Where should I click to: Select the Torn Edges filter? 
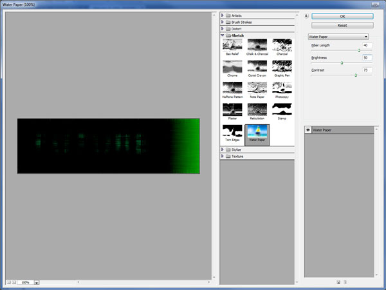coord(232,133)
